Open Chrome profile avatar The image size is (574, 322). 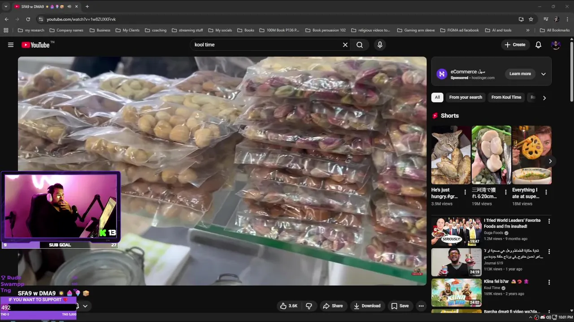[557, 19]
